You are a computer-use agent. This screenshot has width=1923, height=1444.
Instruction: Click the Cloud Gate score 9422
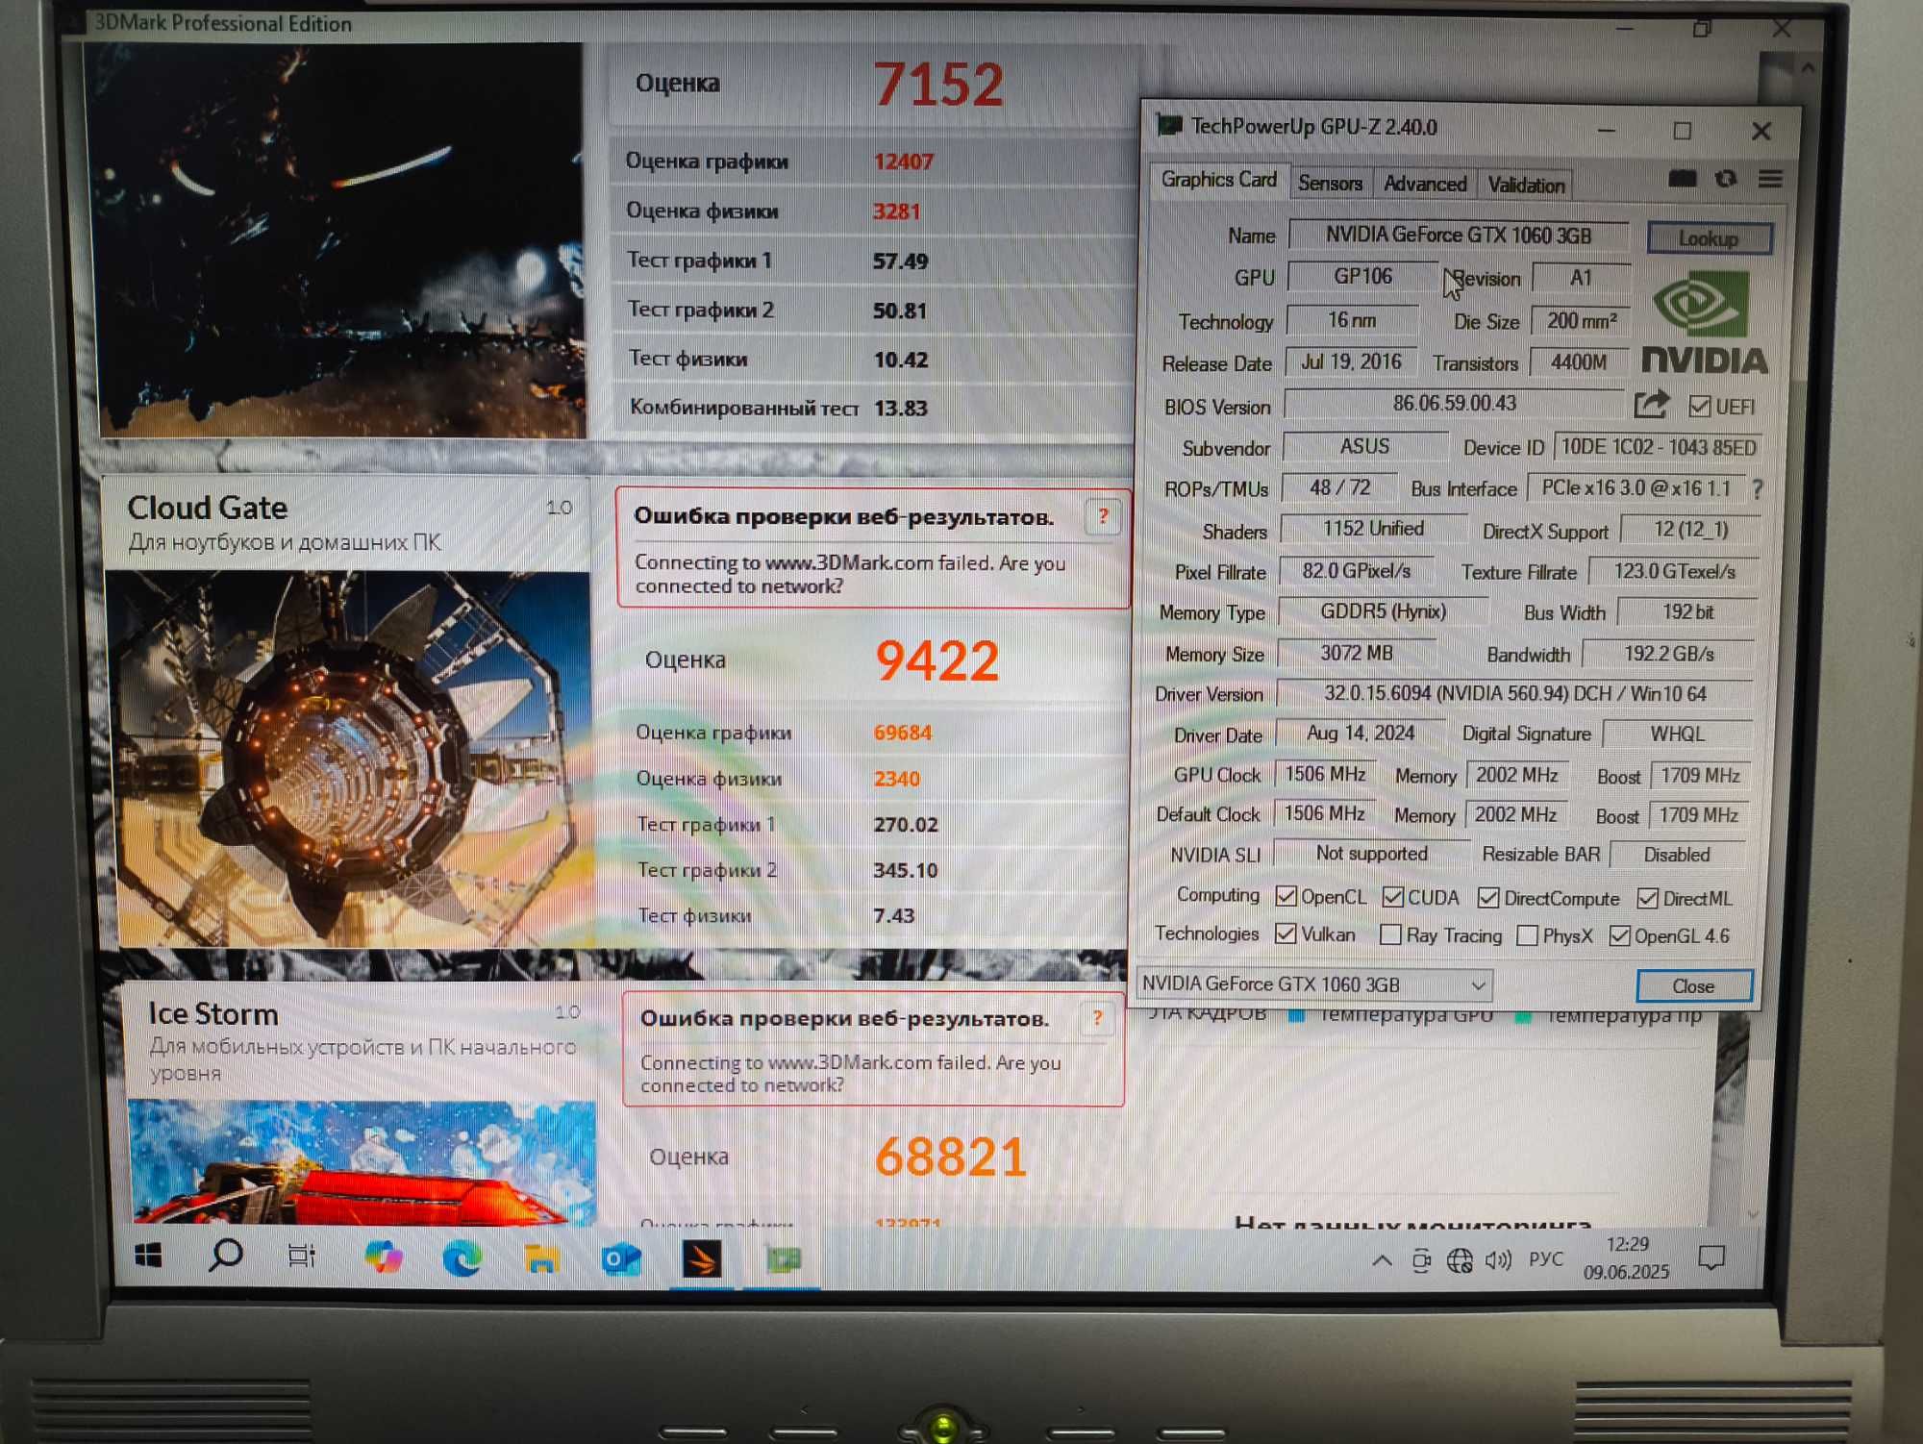[937, 660]
